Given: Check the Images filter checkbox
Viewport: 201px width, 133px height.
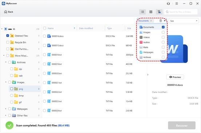Looking at the screenshot, I should [x=163, y=32].
